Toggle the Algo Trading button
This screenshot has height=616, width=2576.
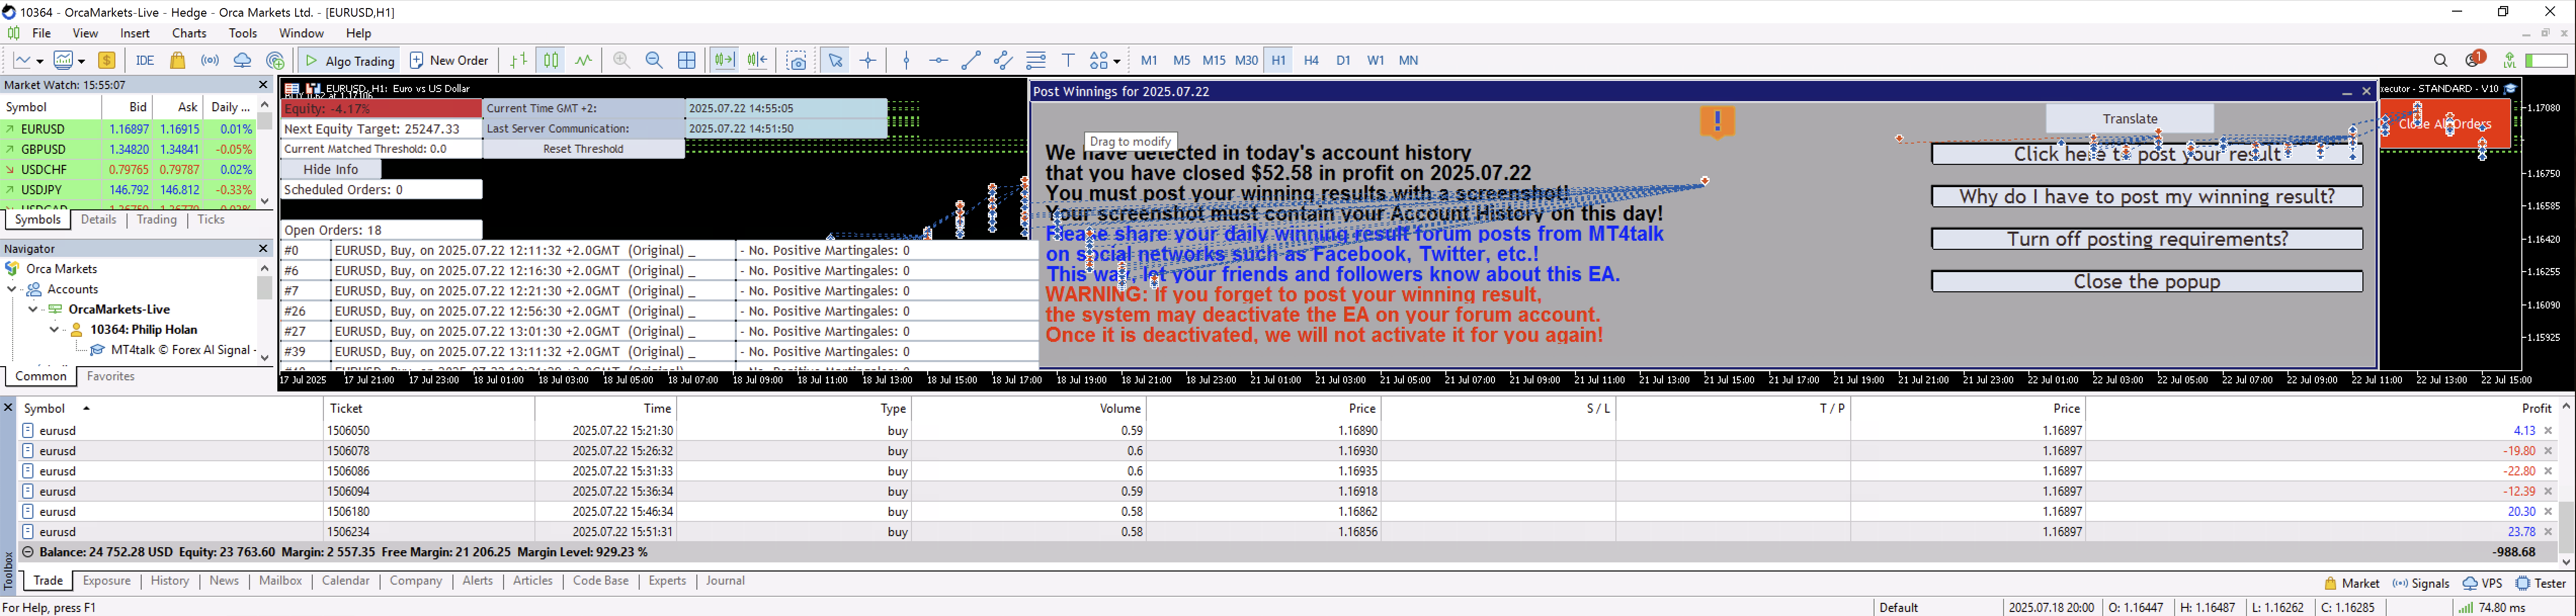(x=350, y=61)
